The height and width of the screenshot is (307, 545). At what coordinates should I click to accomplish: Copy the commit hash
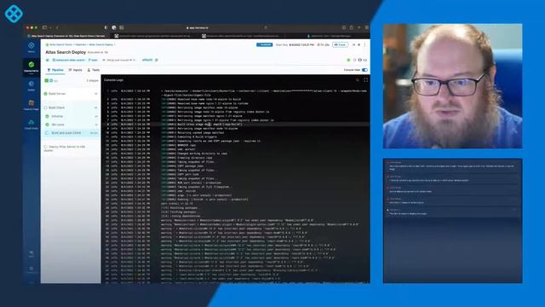[x=157, y=61]
